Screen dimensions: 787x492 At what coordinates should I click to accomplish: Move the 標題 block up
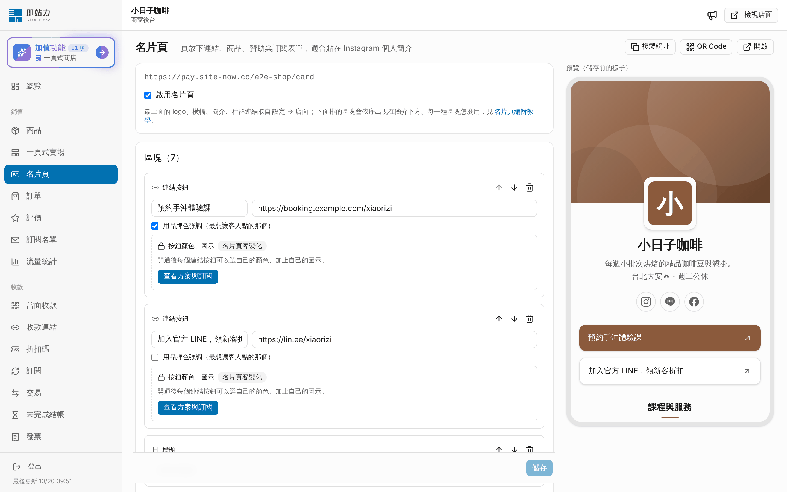click(x=499, y=449)
